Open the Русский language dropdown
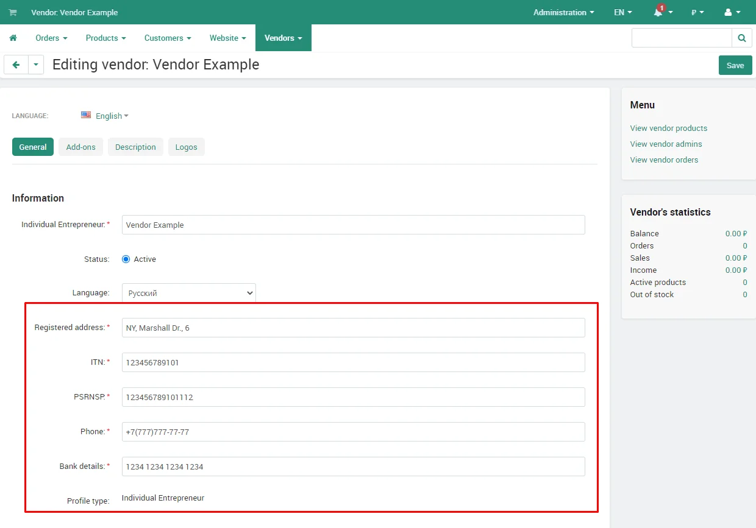Screen dimensions: 756x528 188,293
